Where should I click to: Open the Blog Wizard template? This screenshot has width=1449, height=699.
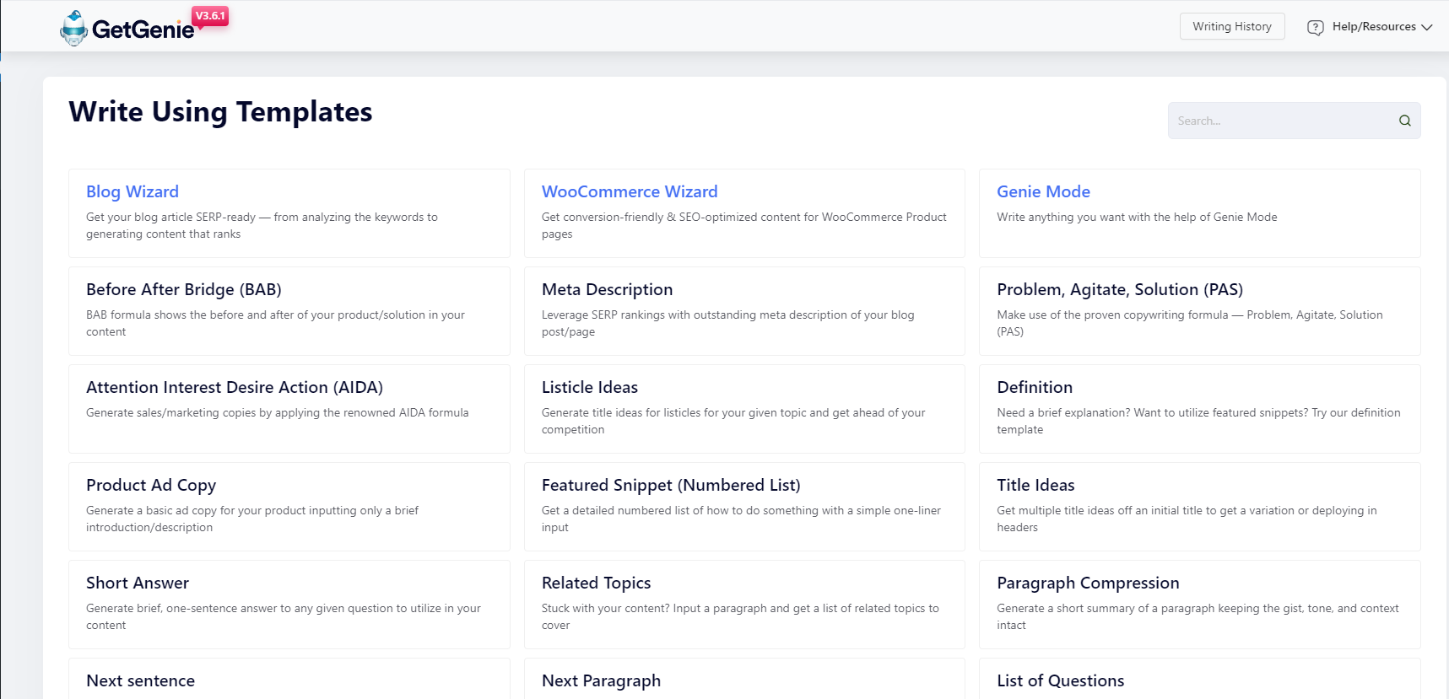click(289, 213)
